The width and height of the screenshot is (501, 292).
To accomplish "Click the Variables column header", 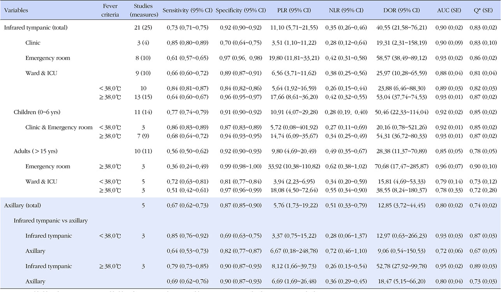I will click(x=16, y=11).
